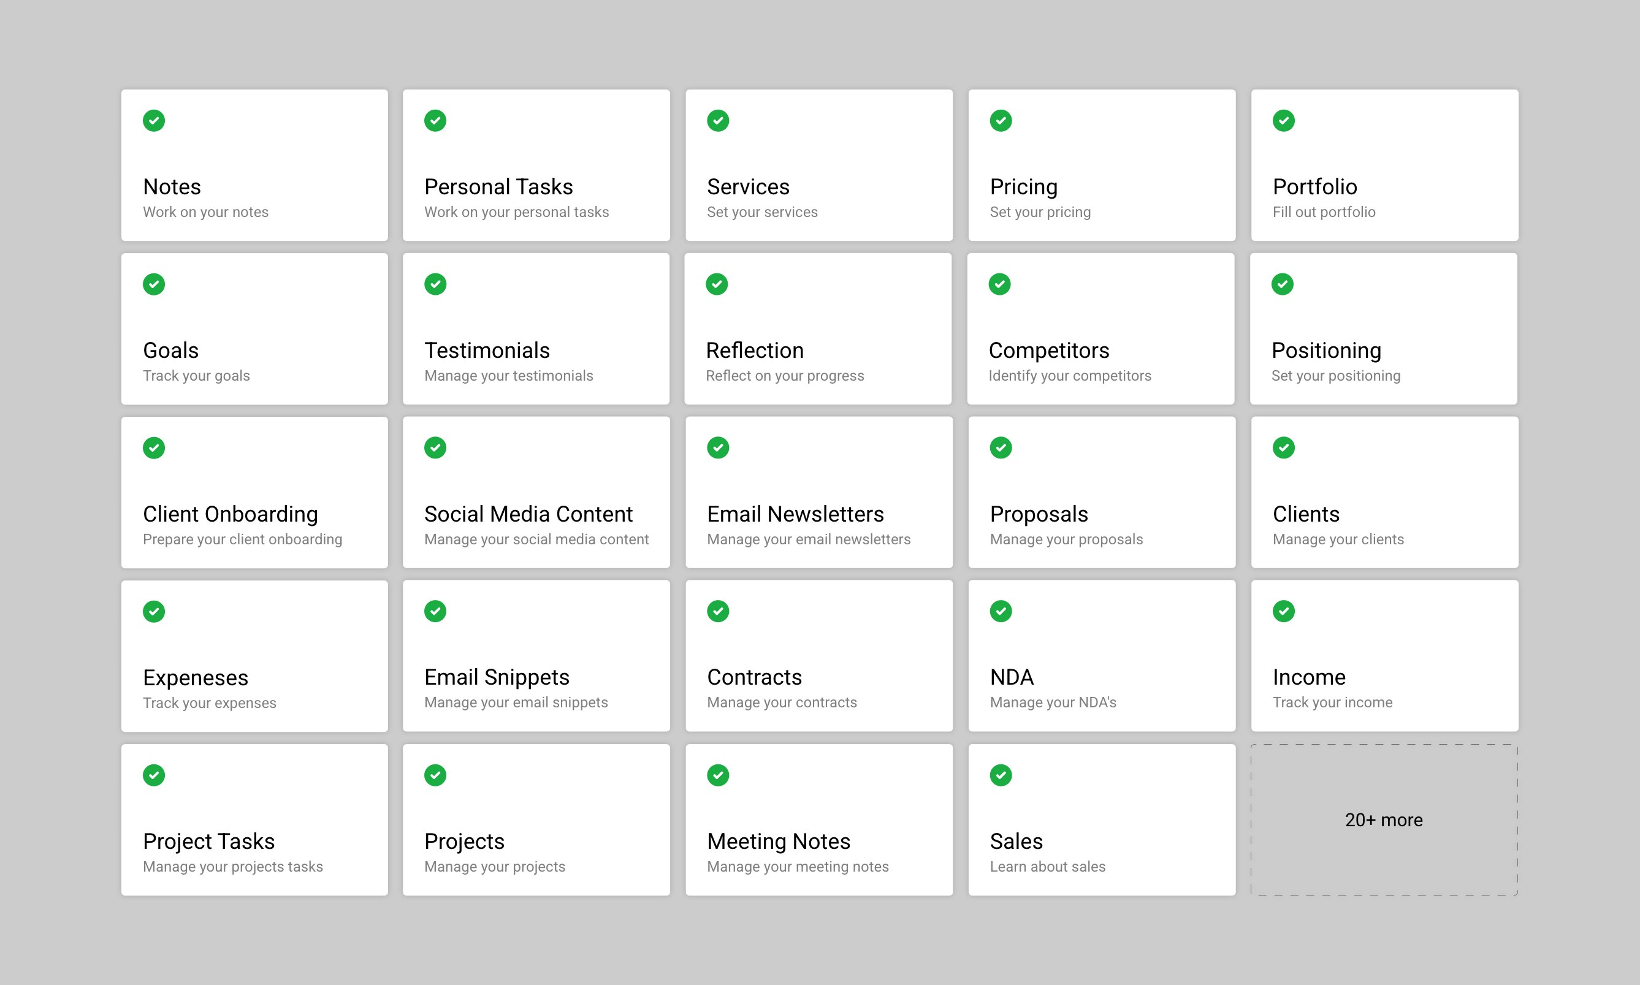This screenshot has width=1640, height=985.
Task: Click the green checkmark on the Notes card
Action: (x=153, y=120)
